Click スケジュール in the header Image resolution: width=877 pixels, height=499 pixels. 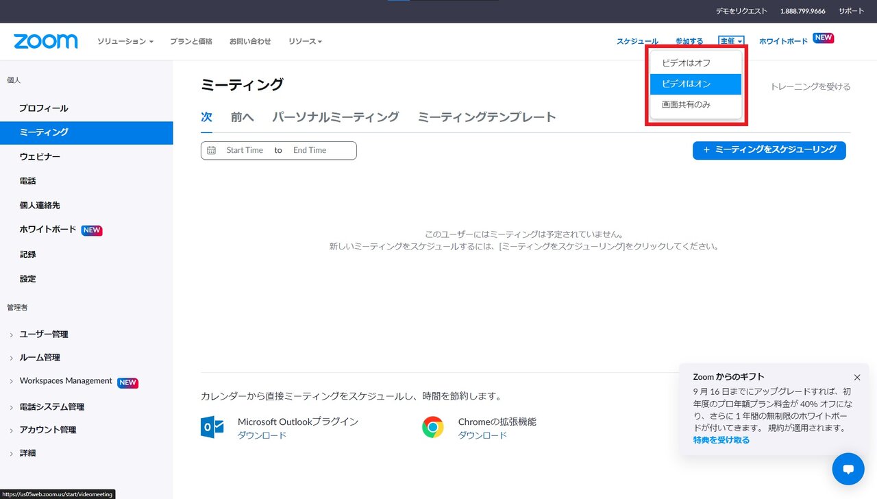coord(637,41)
